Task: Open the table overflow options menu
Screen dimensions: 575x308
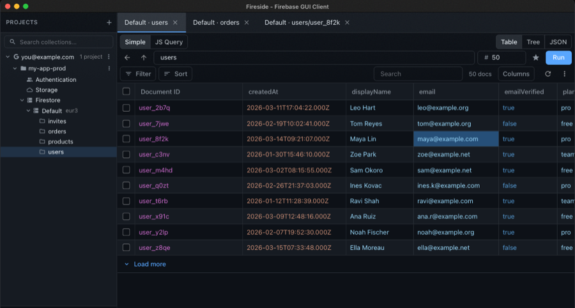Action: [565, 73]
